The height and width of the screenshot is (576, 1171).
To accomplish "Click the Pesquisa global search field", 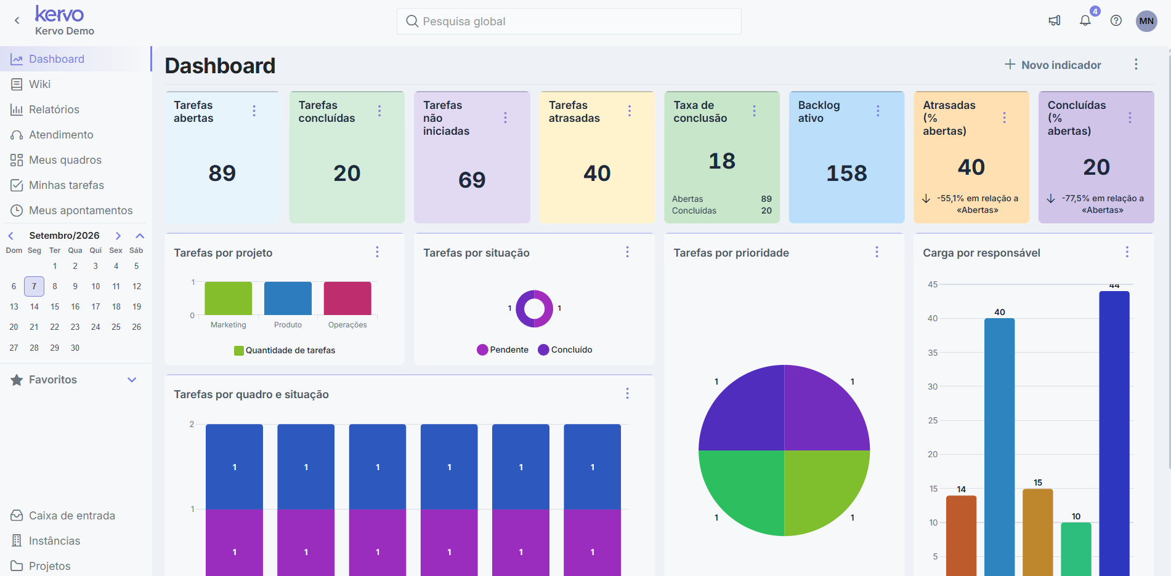I will pyautogui.click(x=569, y=22).
